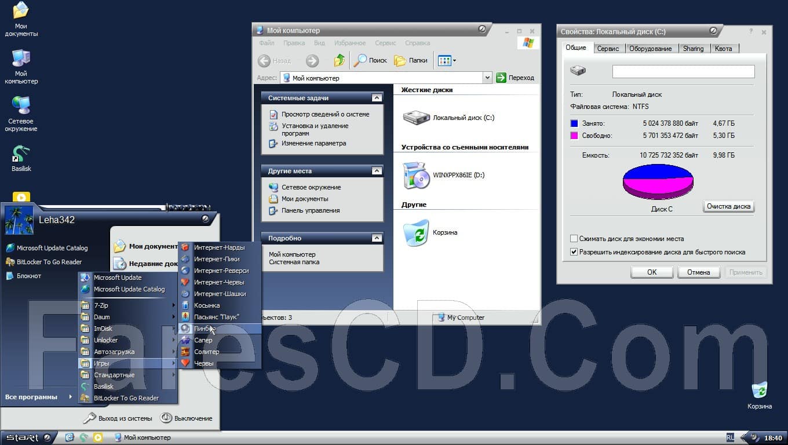Click OK in disk properties

(652, 272)
